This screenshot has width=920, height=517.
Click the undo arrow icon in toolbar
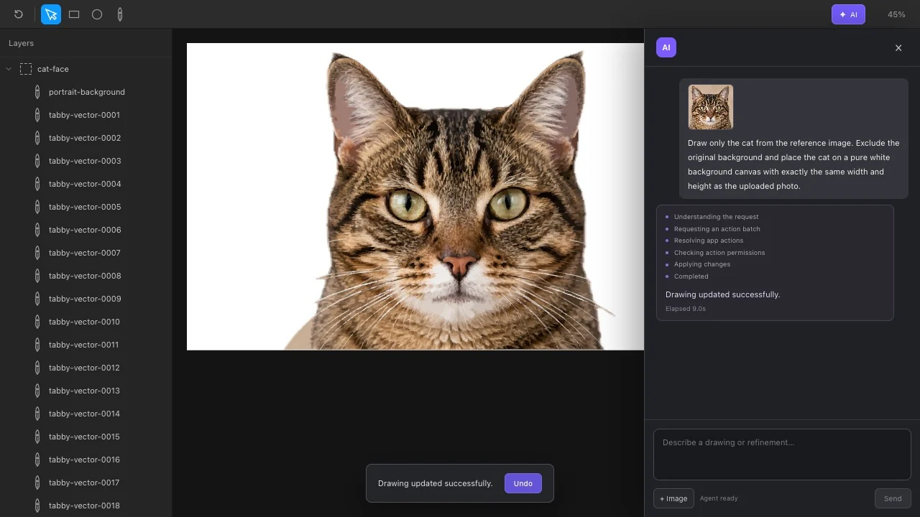click(x=19, y=14)
